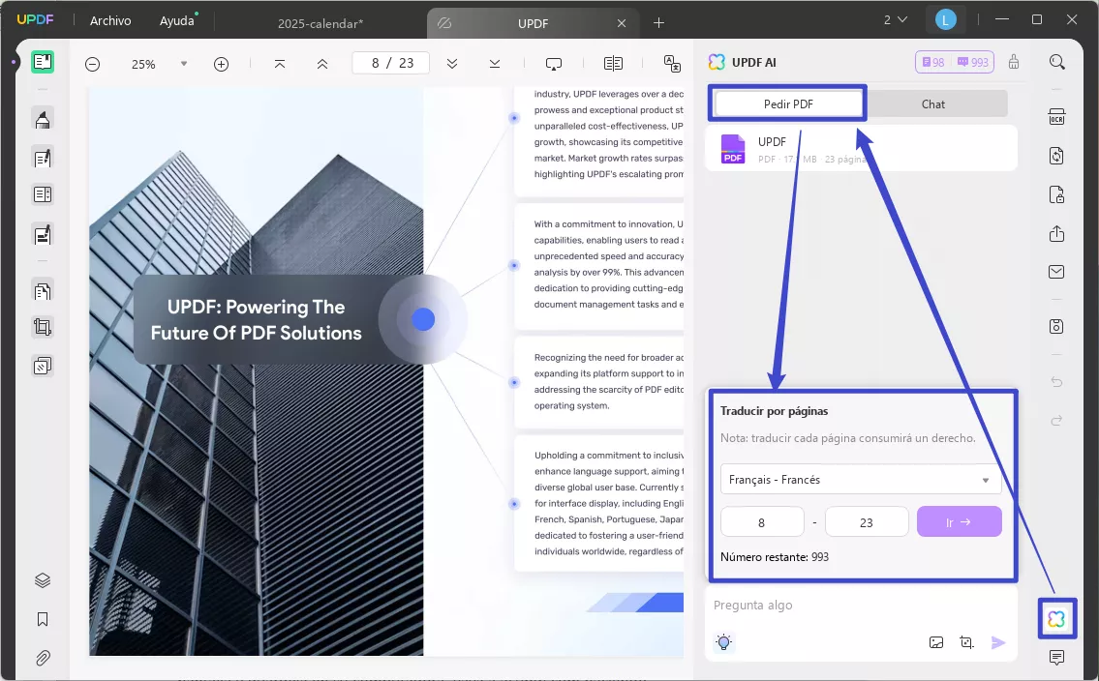Clear chat with the broom icon
The width and height of the screenshot is (1099, 681).
(x=1014, y=62)
